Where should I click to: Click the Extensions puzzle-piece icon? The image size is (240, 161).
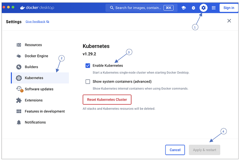19,100
